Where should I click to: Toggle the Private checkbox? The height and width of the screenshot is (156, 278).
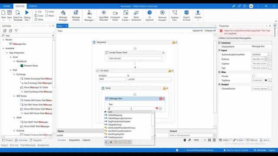tap(253, 76)
